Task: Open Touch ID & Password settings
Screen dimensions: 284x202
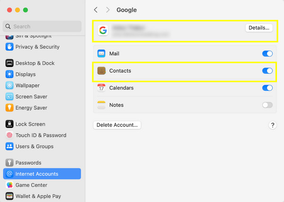Action: [41, 135]
